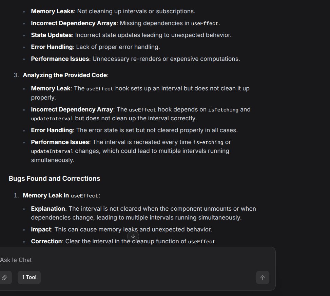Click the Explanation bullet label
Image resolution: width=330 pixels, height=296 pixels.
click(x=48, y=209)
